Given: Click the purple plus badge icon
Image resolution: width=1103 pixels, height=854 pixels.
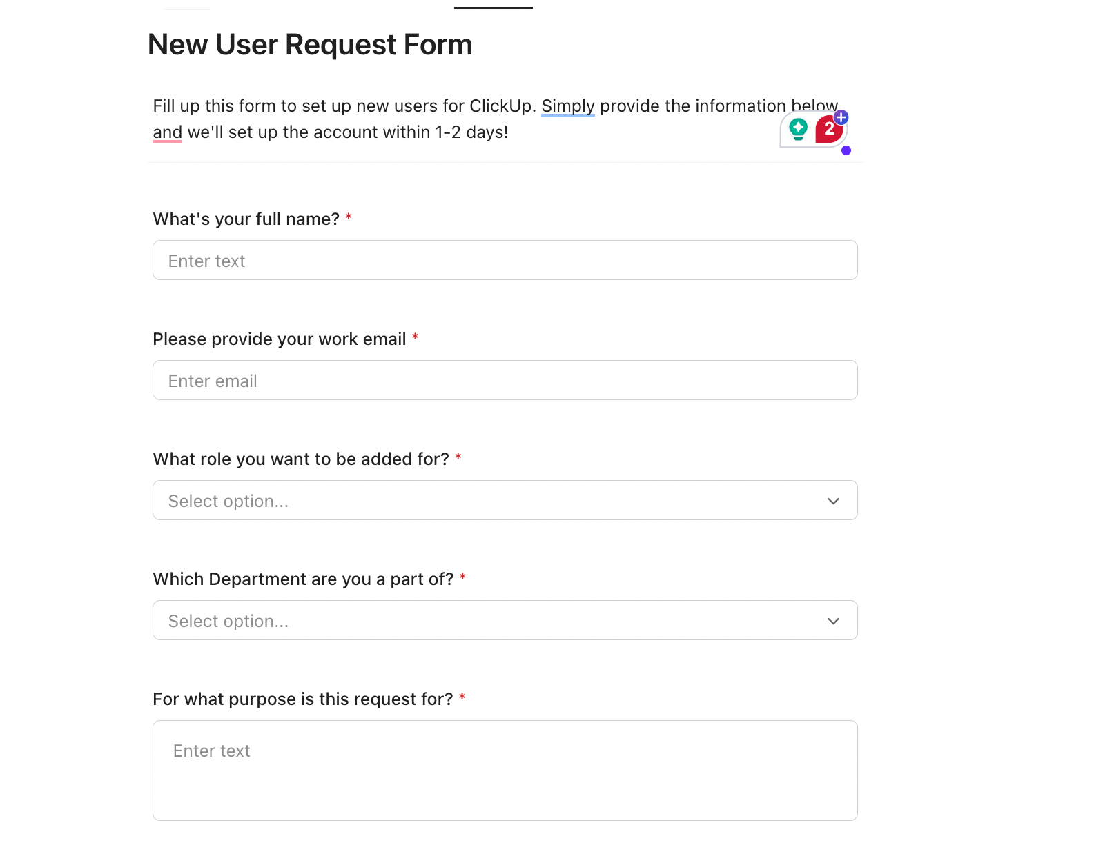Looking at the screenshot, I should pyautogui.click(x=840, y=117).
